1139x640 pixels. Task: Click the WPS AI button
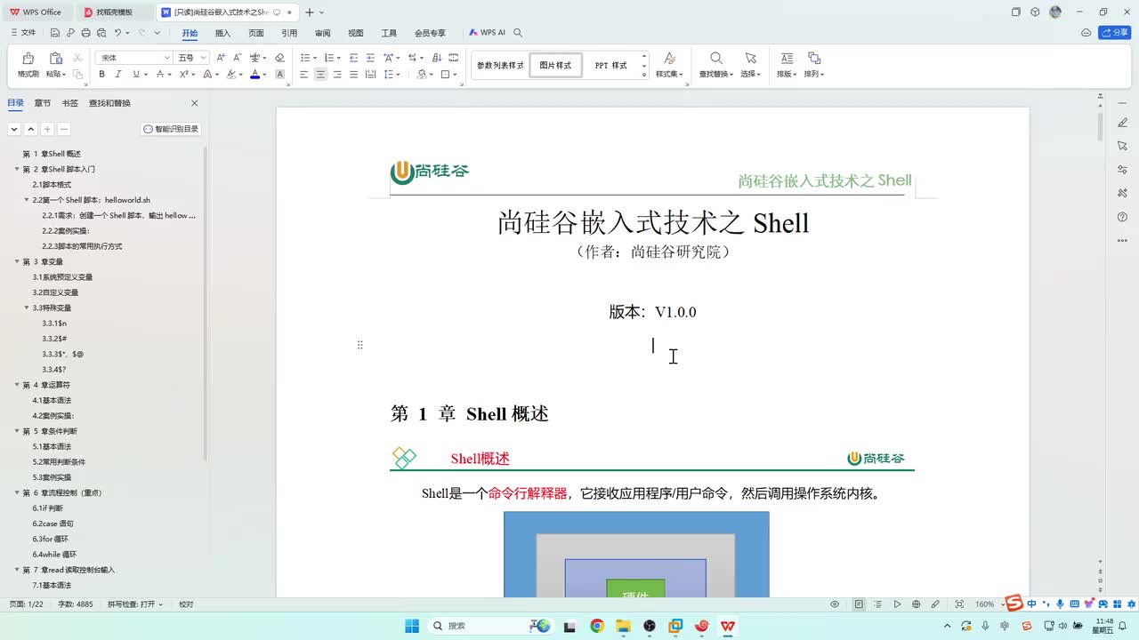click(488, 33)
